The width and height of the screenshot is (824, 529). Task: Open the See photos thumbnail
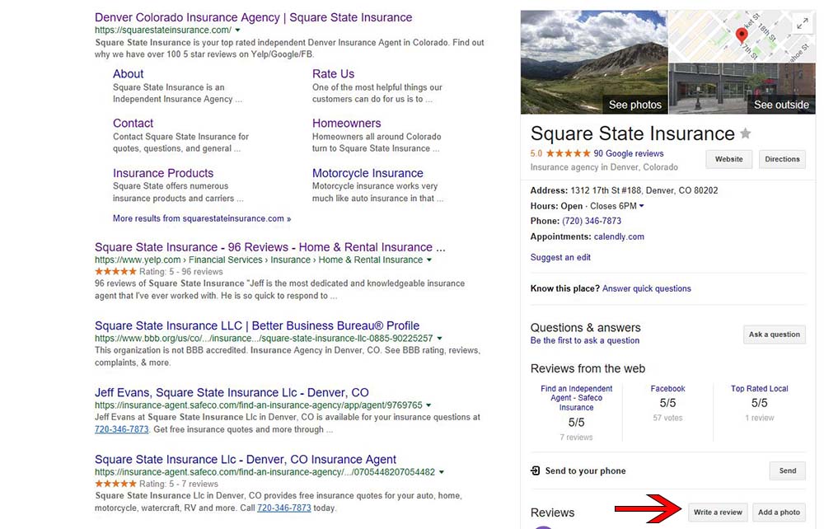(594, 62)
